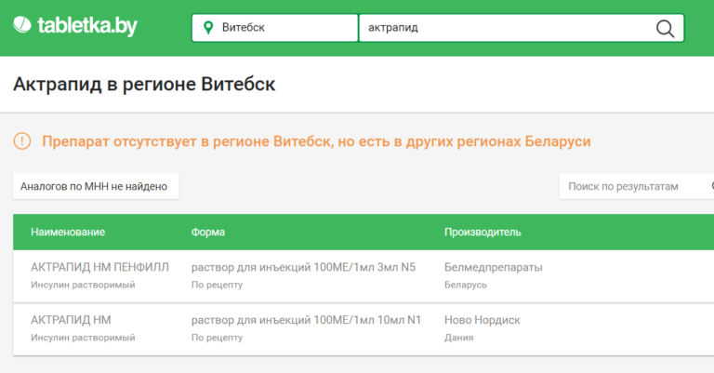Viewport: 714px width, 373px height.
Task: Click orange notice Препарат отсутствует в регионе
Action: (316, 141)
